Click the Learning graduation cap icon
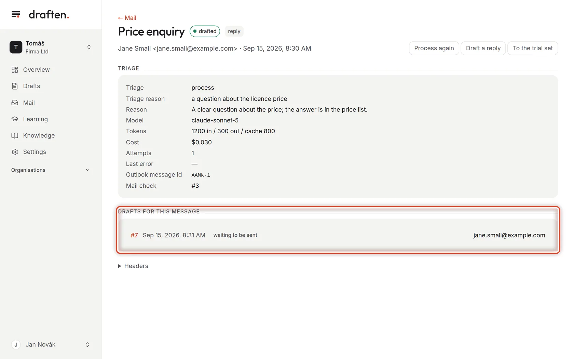 pos(15,119)
